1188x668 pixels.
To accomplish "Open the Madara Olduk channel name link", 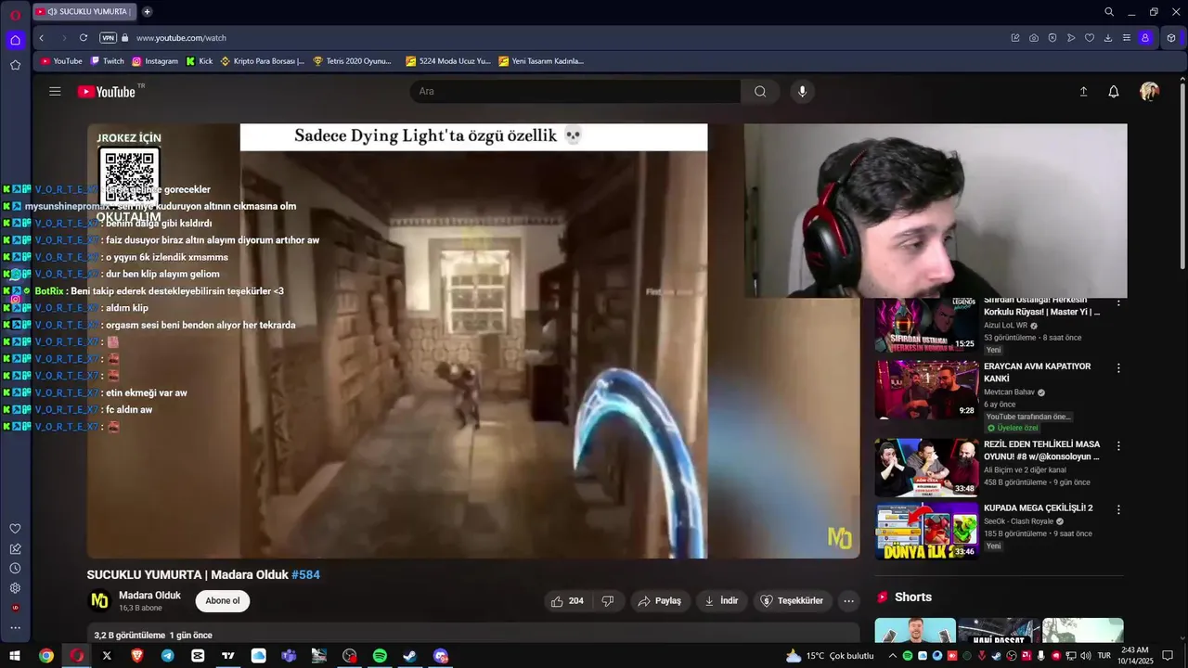I will (x=149, y=596).
